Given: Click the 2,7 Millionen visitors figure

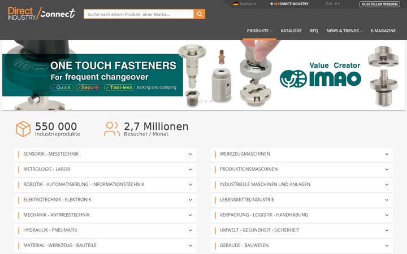Looking at the screenshot, I should pyautogui.click(x=156, y=129).
